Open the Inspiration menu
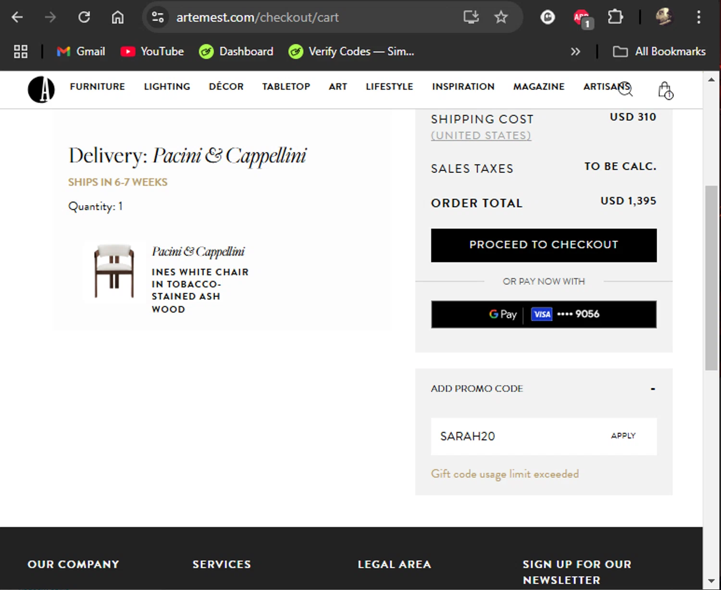Viewport: 721px width, 590px height. [463, 86]
